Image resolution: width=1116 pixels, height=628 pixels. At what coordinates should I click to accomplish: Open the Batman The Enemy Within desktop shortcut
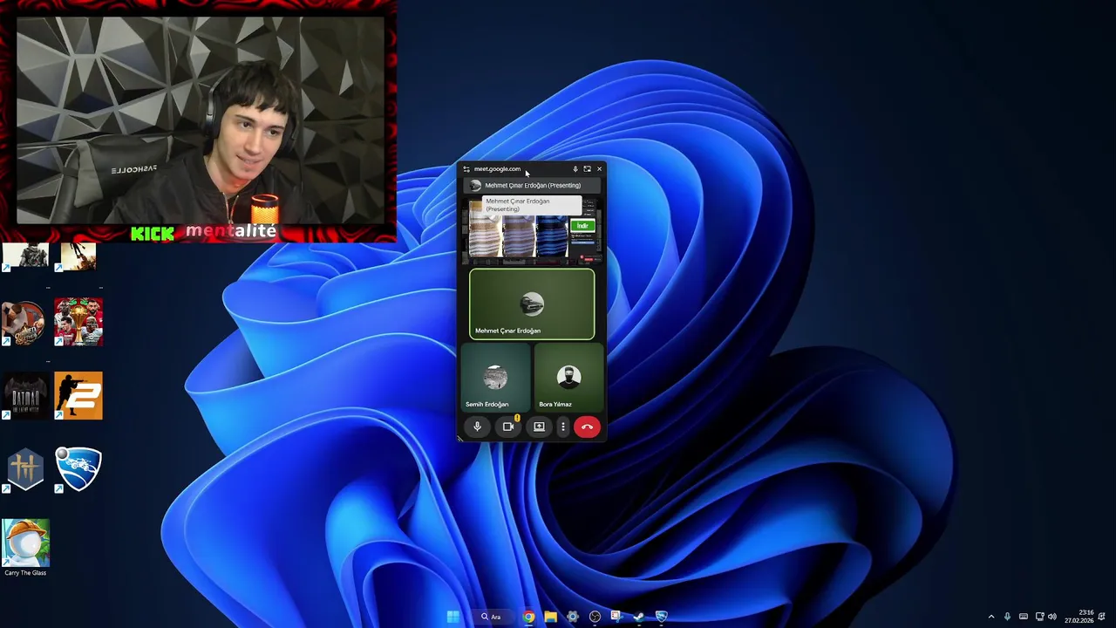click(x=25, y=396)
